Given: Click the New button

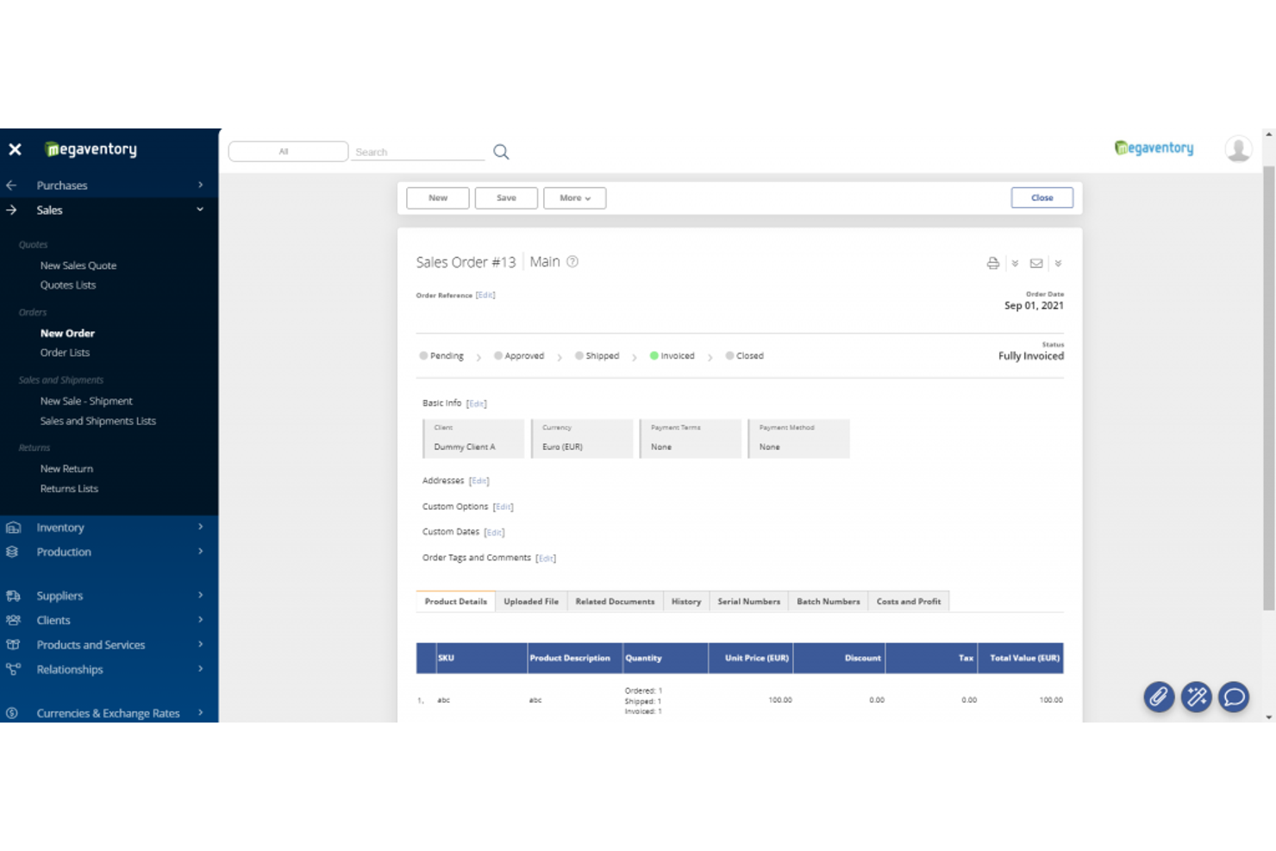Looking at the screenshot, I should click(438, 198).
